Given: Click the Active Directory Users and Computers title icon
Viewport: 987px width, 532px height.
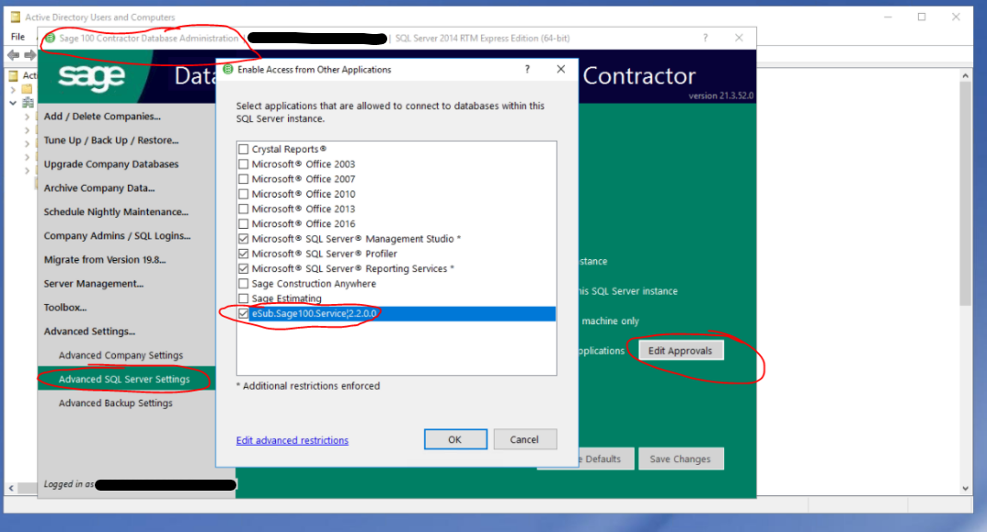Looking at the screenshot, I should pyautogui.click(x=16, y=17).
